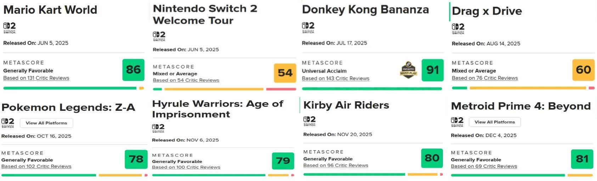Click Switch 2 icon under Kirby Air Riders
Image resolution: width=597 pixels, height=181 pixels.
pyautogui.click(x=309, y=121)
